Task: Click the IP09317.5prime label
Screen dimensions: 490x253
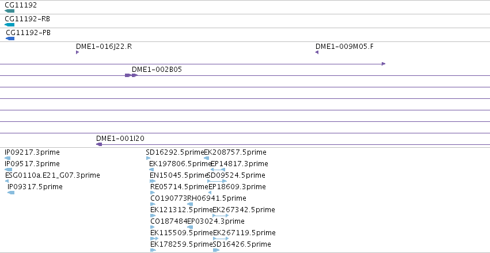Action: point(35,187)
